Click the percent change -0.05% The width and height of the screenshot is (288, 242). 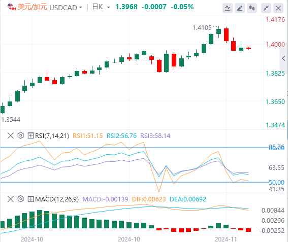coord(182,7)
